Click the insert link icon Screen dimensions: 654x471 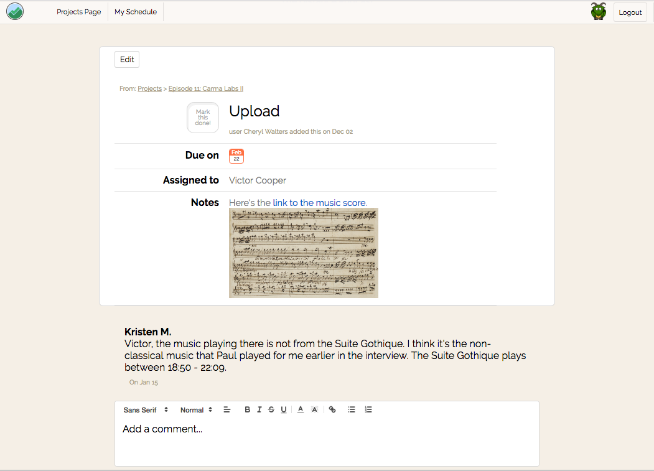tap(332, 409)
